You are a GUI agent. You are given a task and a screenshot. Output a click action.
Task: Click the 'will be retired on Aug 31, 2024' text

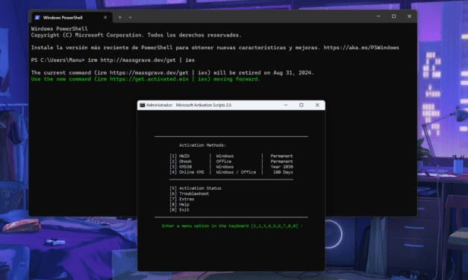[263, 73]
